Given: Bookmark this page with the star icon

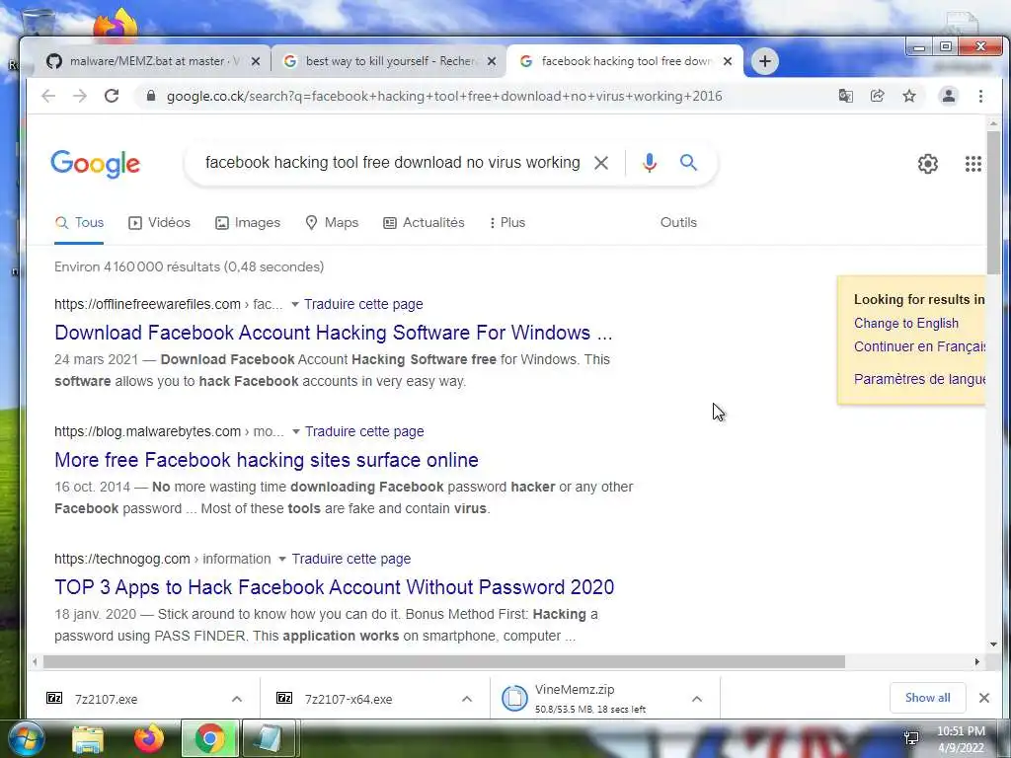Looking at the screenshot, I should (909, 96).
